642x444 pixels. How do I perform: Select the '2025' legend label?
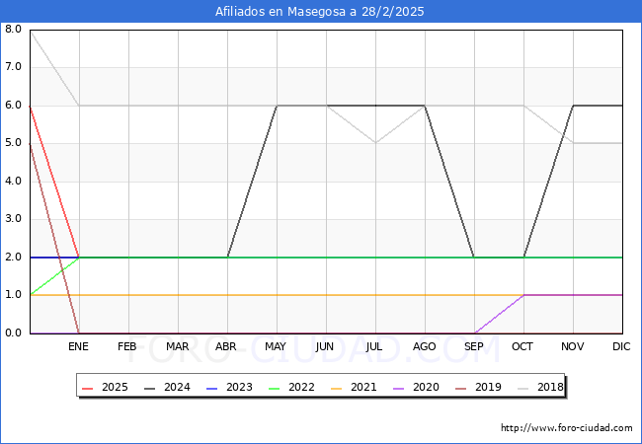(115, 387)
